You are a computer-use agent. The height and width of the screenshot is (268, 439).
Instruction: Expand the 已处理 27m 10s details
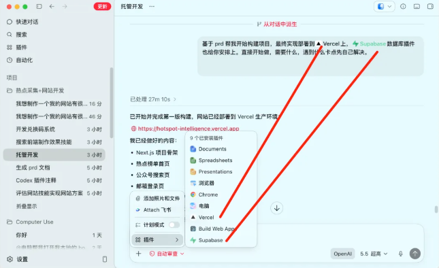pyautogui.click(x=153, y=99)
